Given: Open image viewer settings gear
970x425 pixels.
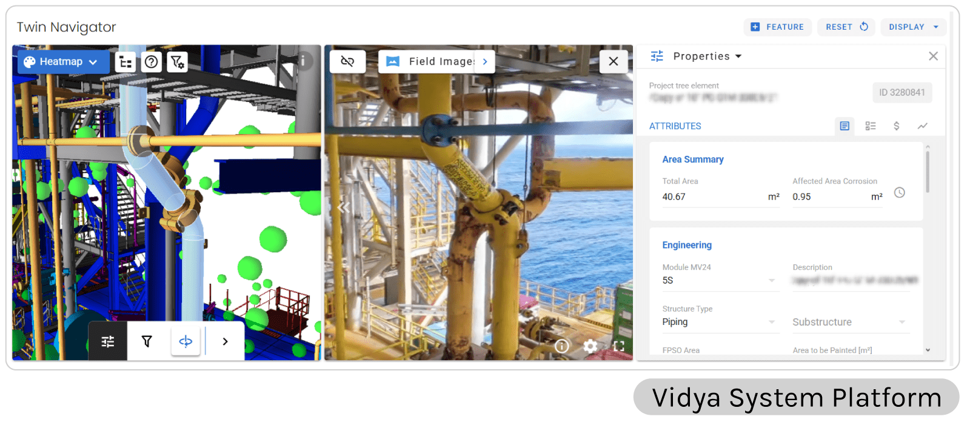Looking at the screenshot, I should coord(590,346).
